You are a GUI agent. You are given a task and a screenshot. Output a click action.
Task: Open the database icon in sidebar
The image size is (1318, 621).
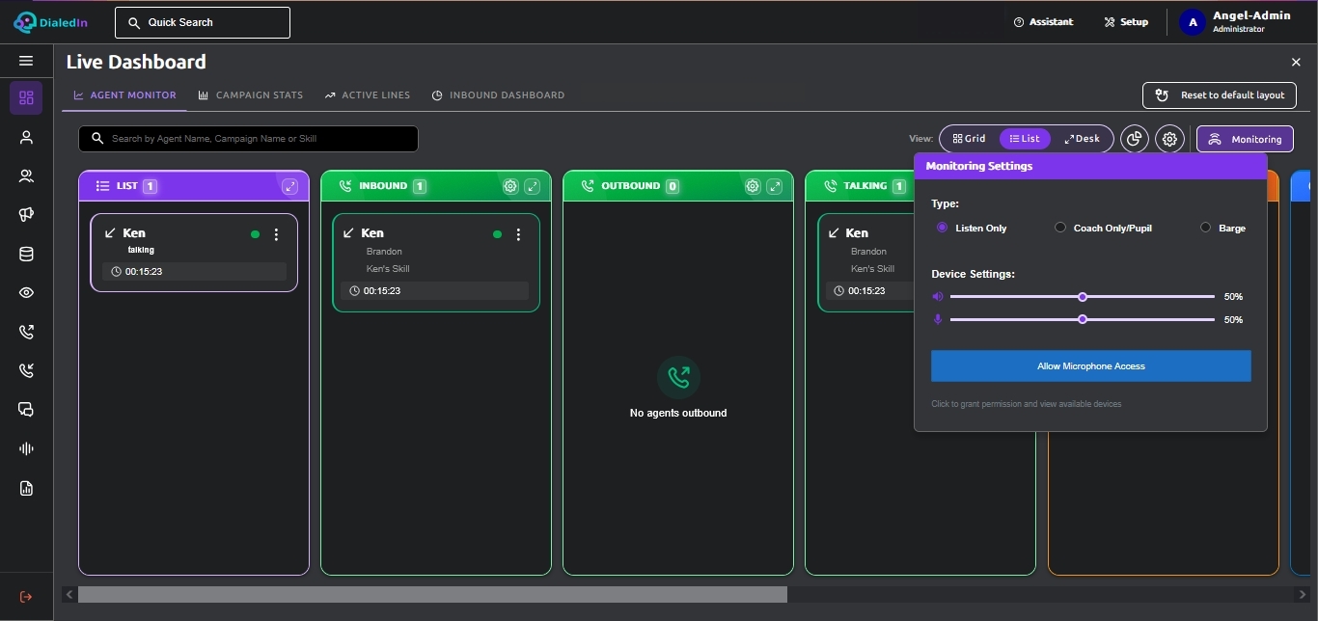tap(26, 255)
